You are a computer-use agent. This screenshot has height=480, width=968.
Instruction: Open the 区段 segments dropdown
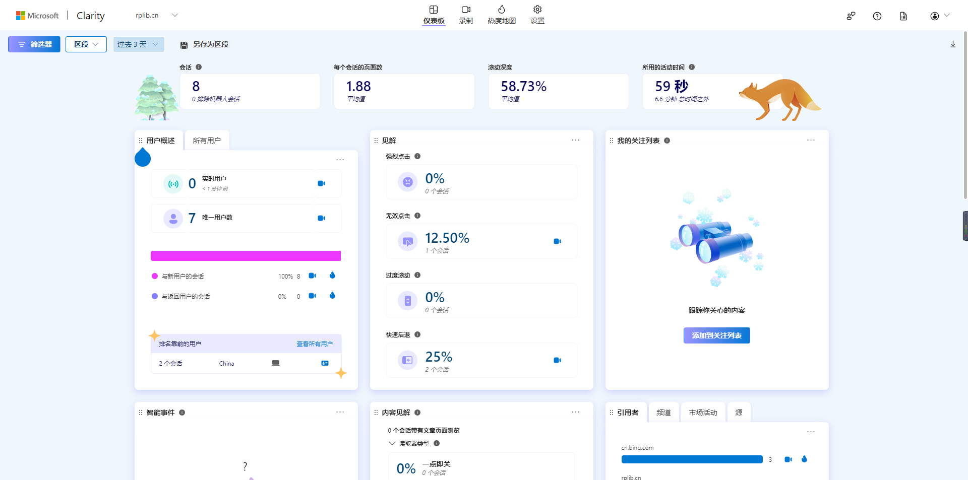(86, 44)
